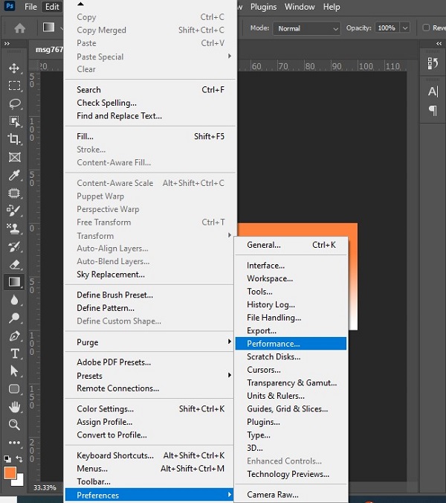The image size is (446, 503).
Task: Select the Eraser tool
Action: [x=14, y=264]
